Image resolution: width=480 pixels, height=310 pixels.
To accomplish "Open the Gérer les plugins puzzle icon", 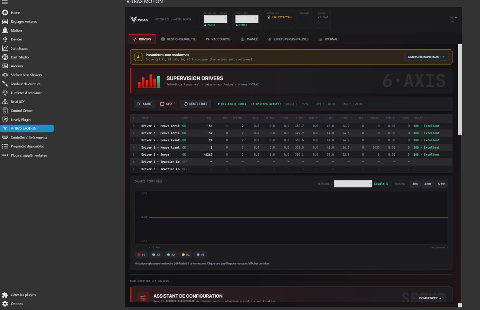I will click(5, 295).
